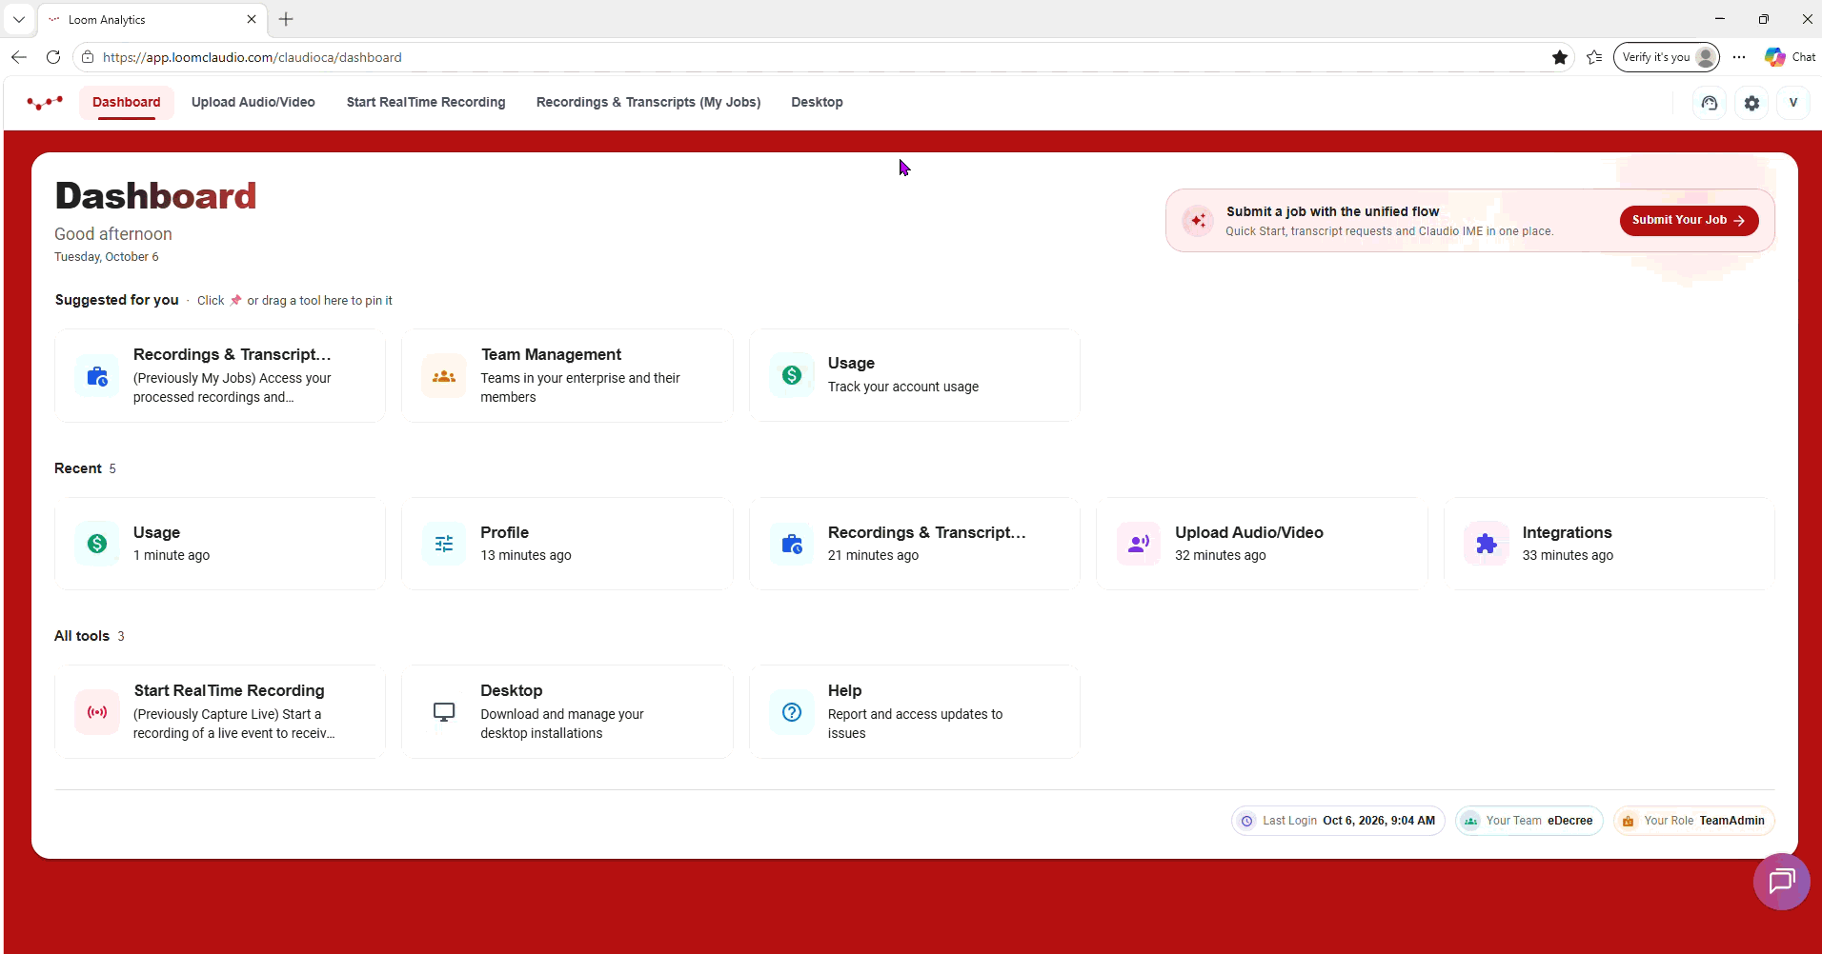Click the browser address bar
Screen dimensions: 1822x954
tap(820, 57)
